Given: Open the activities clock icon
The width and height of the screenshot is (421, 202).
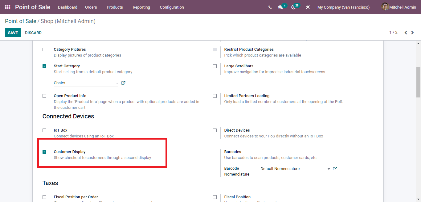Looking at the screenshot, I should [293, 7].
